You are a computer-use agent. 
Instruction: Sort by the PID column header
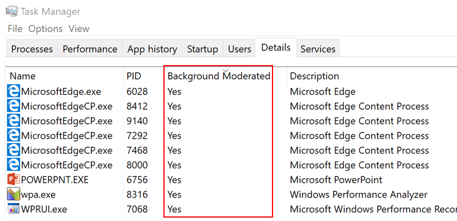point(134,77)
